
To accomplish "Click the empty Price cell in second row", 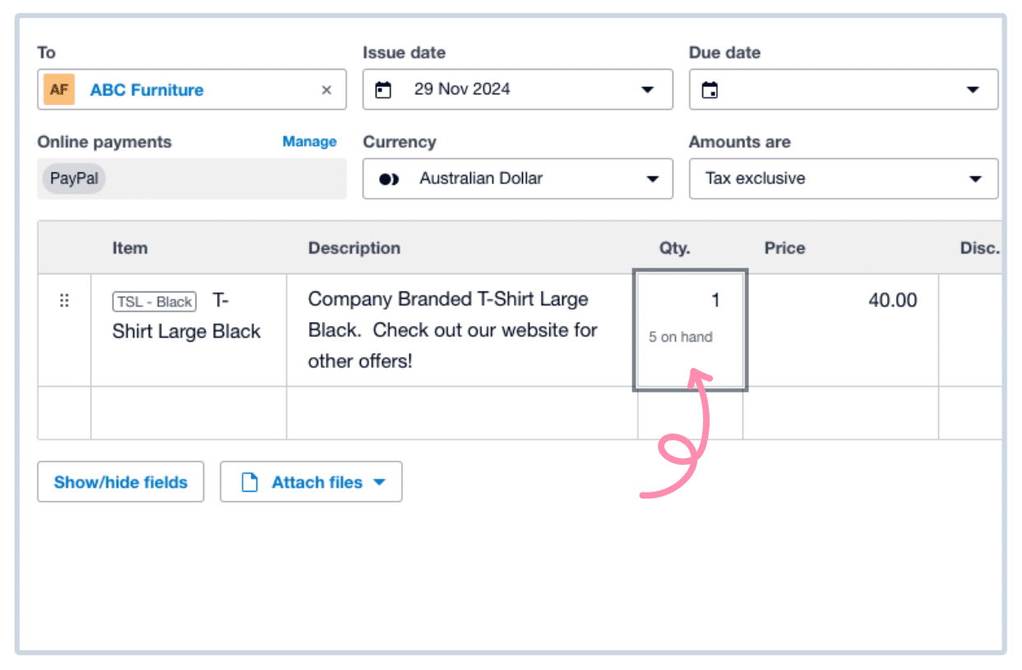I will click(x=840, y=413).
